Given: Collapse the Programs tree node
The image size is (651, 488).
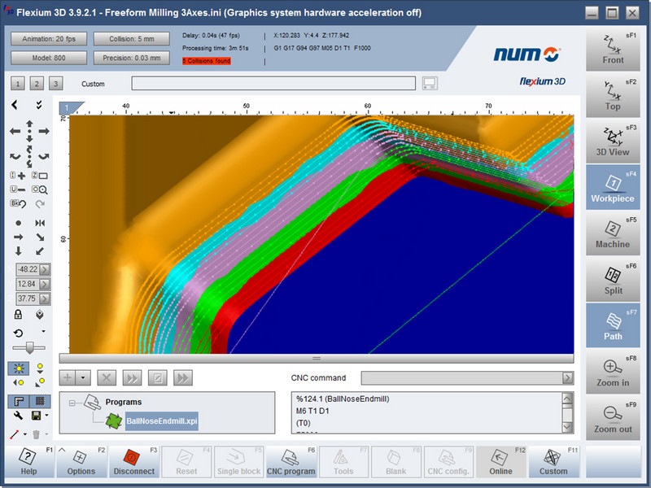Looking at the screenshot, I should click(72, 403).
